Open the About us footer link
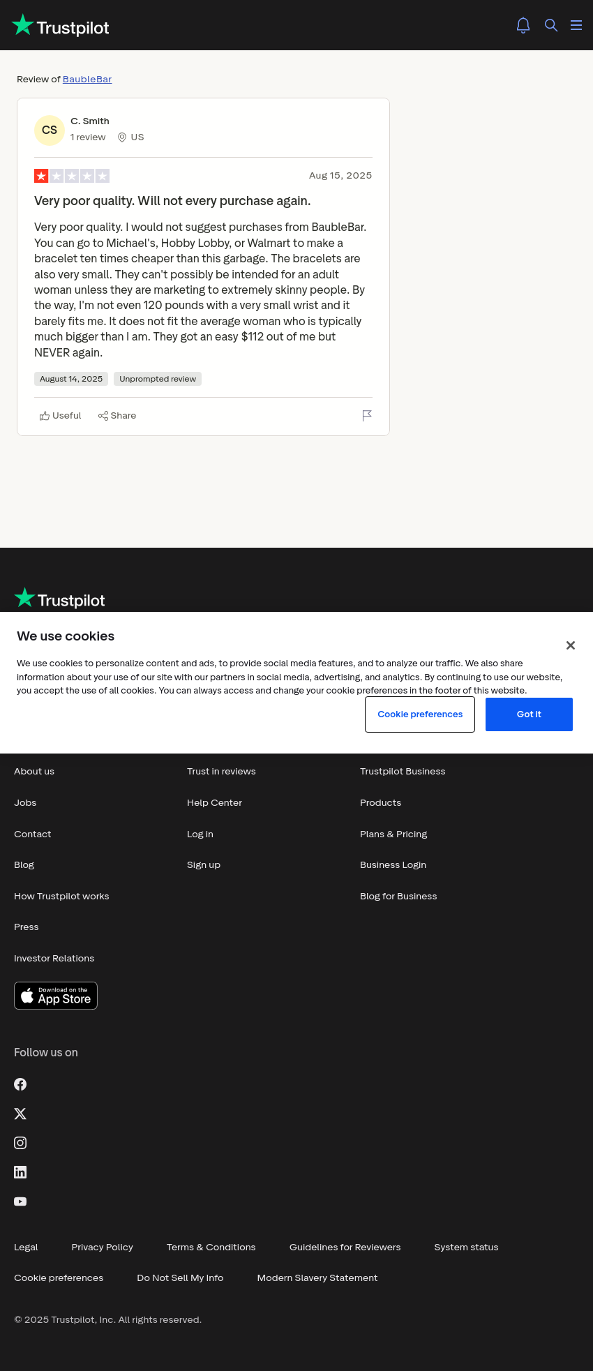 click(34, 771)
